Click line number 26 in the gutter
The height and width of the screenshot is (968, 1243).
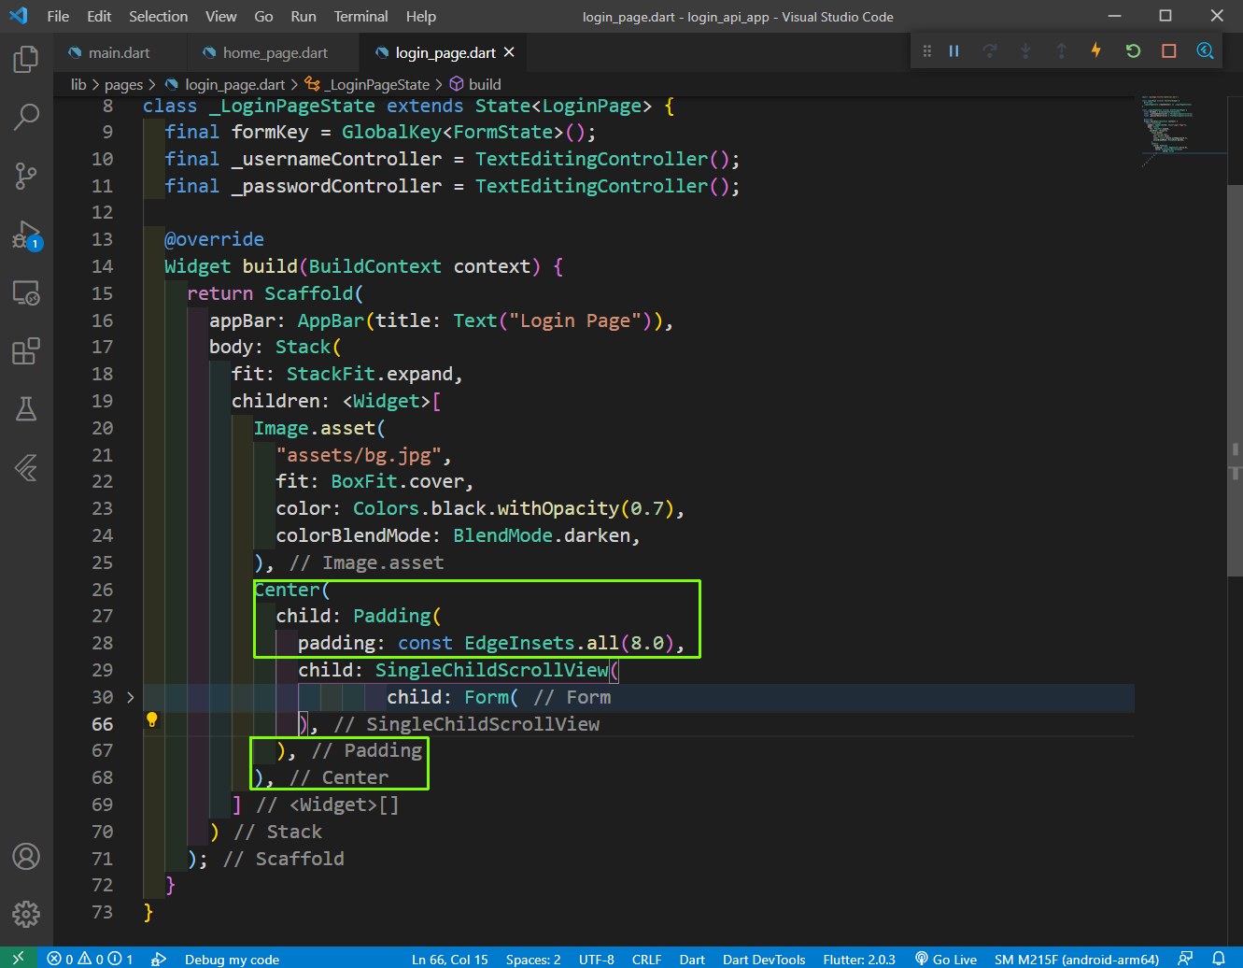point(103,590)
